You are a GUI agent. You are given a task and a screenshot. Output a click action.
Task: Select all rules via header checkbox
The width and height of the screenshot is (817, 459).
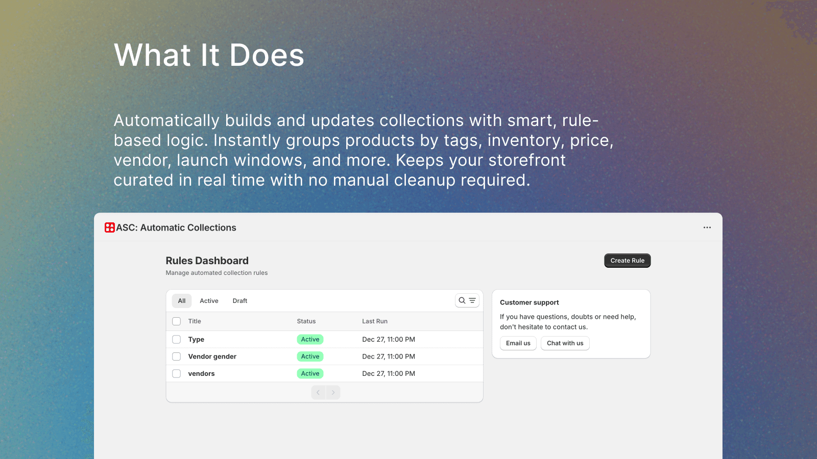tap(176, 321)
